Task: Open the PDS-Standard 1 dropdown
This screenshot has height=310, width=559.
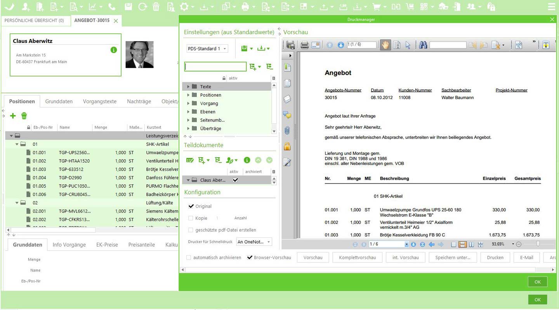Action: click(x=207, y=48)
